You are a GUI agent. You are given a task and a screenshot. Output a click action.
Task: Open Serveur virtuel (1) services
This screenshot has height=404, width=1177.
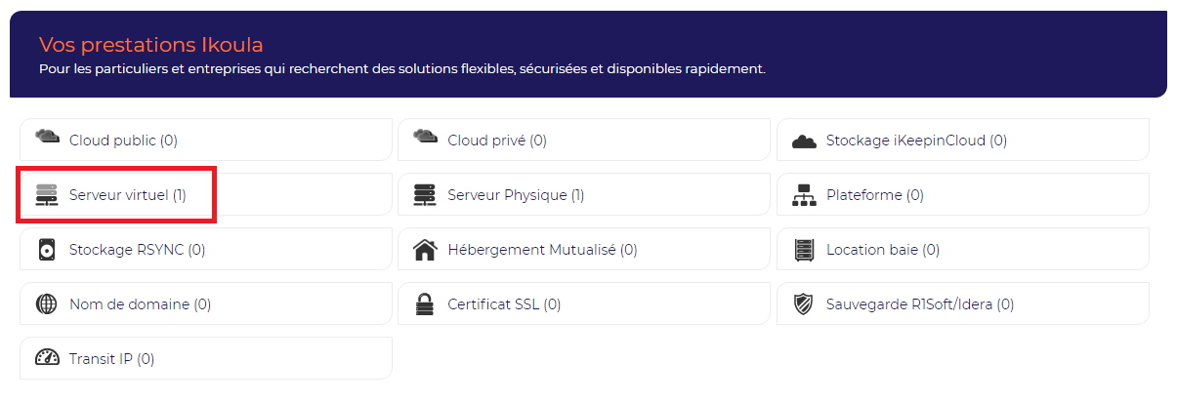(x=128, y=195)
